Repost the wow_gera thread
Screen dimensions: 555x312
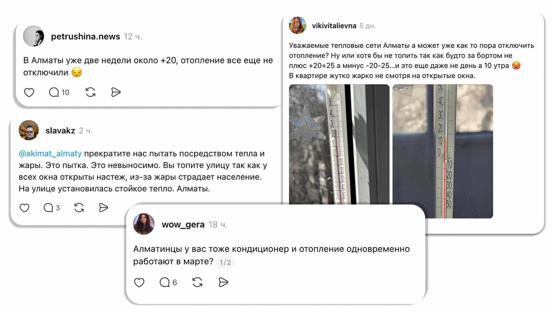197,282
